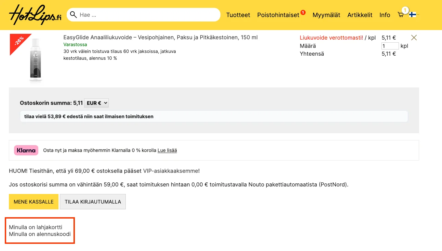Edit the Määrä quantity input
The width and height of the screenshot is (442, 251).
click(390, 46)
